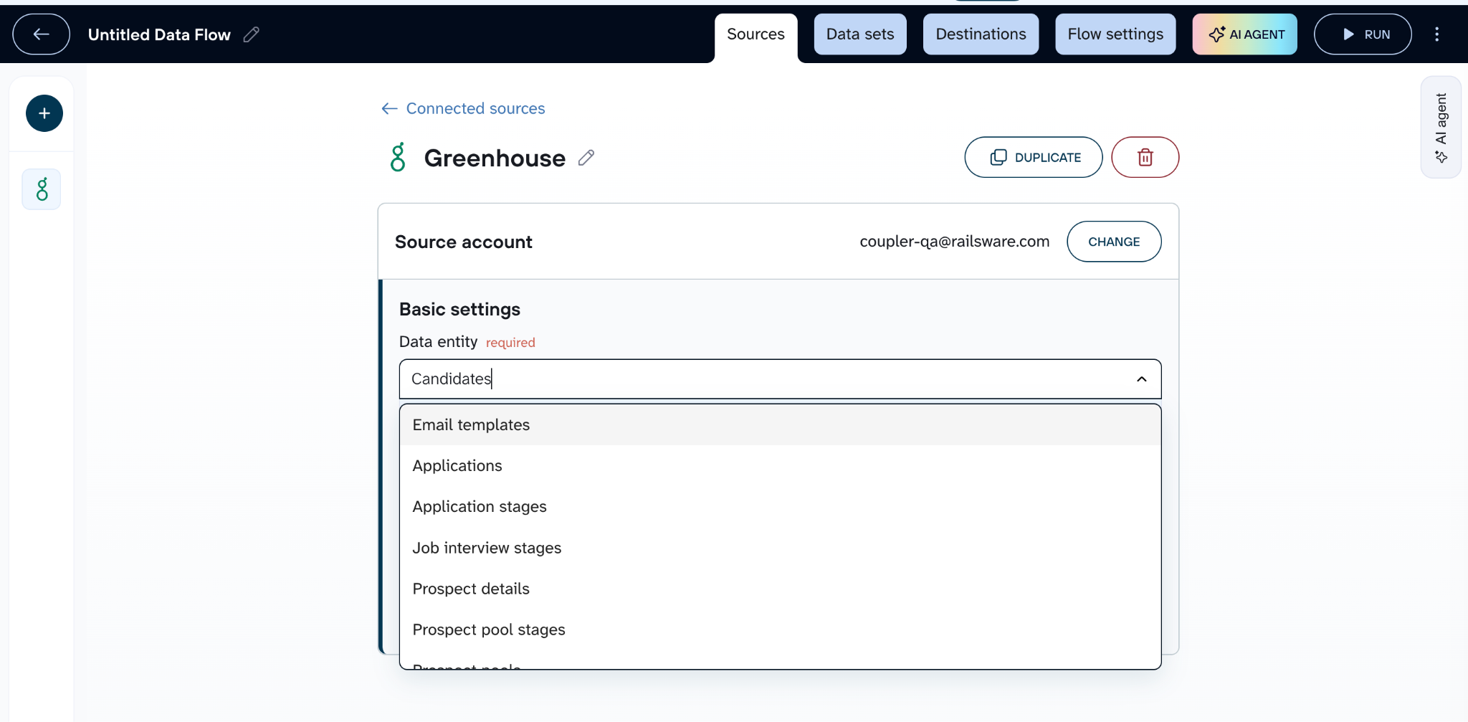1468x722 pixels.
Task: Rename Greenhouse source via pencil icon
Action: (x=586, y=158)
